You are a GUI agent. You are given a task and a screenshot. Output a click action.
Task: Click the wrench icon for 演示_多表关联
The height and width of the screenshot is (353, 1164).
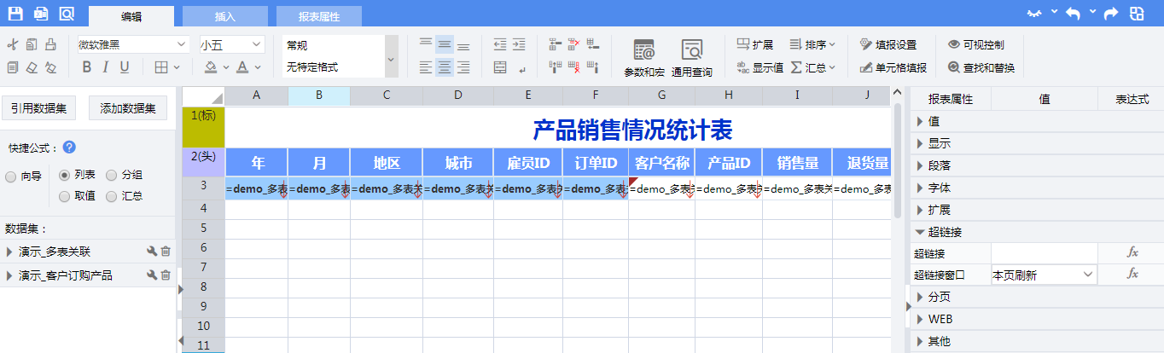click(152, 252)
